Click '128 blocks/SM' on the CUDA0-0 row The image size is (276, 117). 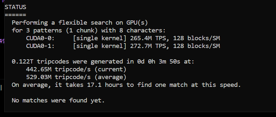point(196,38)
